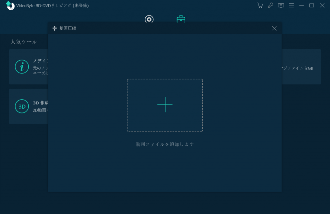Click the plus icon to add video
The image size is (330, 214).
165,105
